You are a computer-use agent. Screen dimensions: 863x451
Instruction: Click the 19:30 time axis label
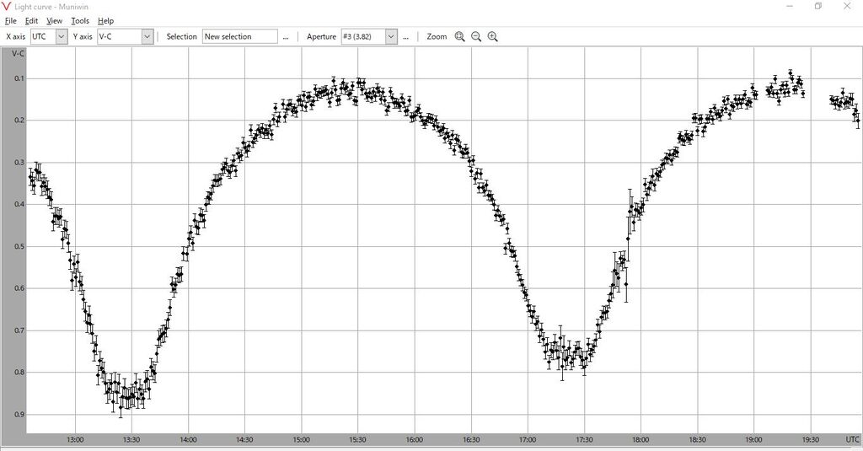pyautogui.click(x=810, y=439)
